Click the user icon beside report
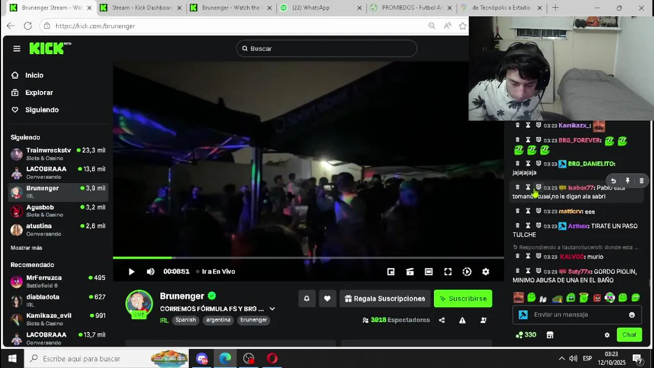654x368 pixels. pyautogui.click(x=483, y=320)
